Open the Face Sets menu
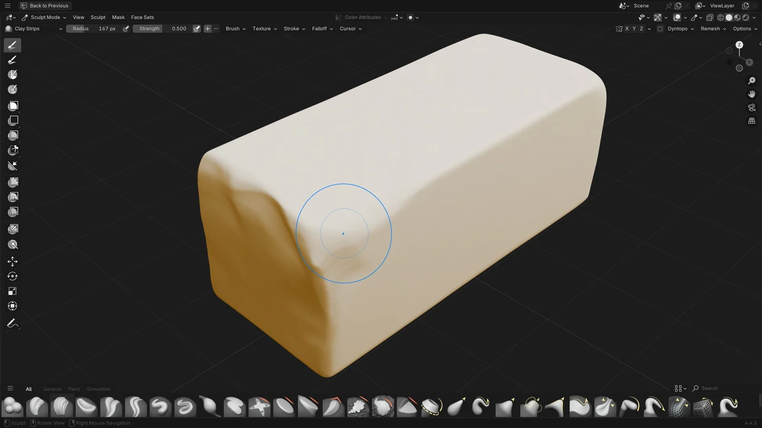 pyautogui.click(x=142, y=17)
